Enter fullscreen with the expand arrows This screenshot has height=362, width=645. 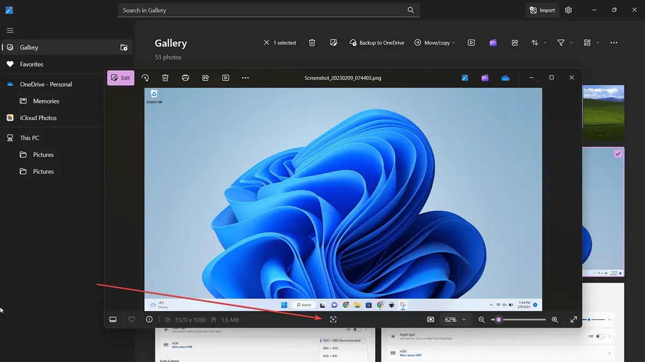pyautogui.click(x=574, y=320)
